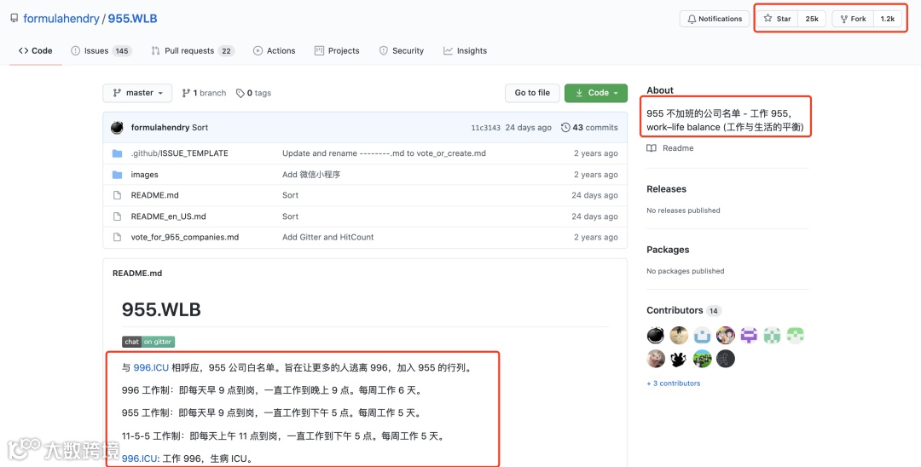The image size is (921, 467).
Task: Open commit 'Add Gitter and HitCount'
Action: point(327,237)
